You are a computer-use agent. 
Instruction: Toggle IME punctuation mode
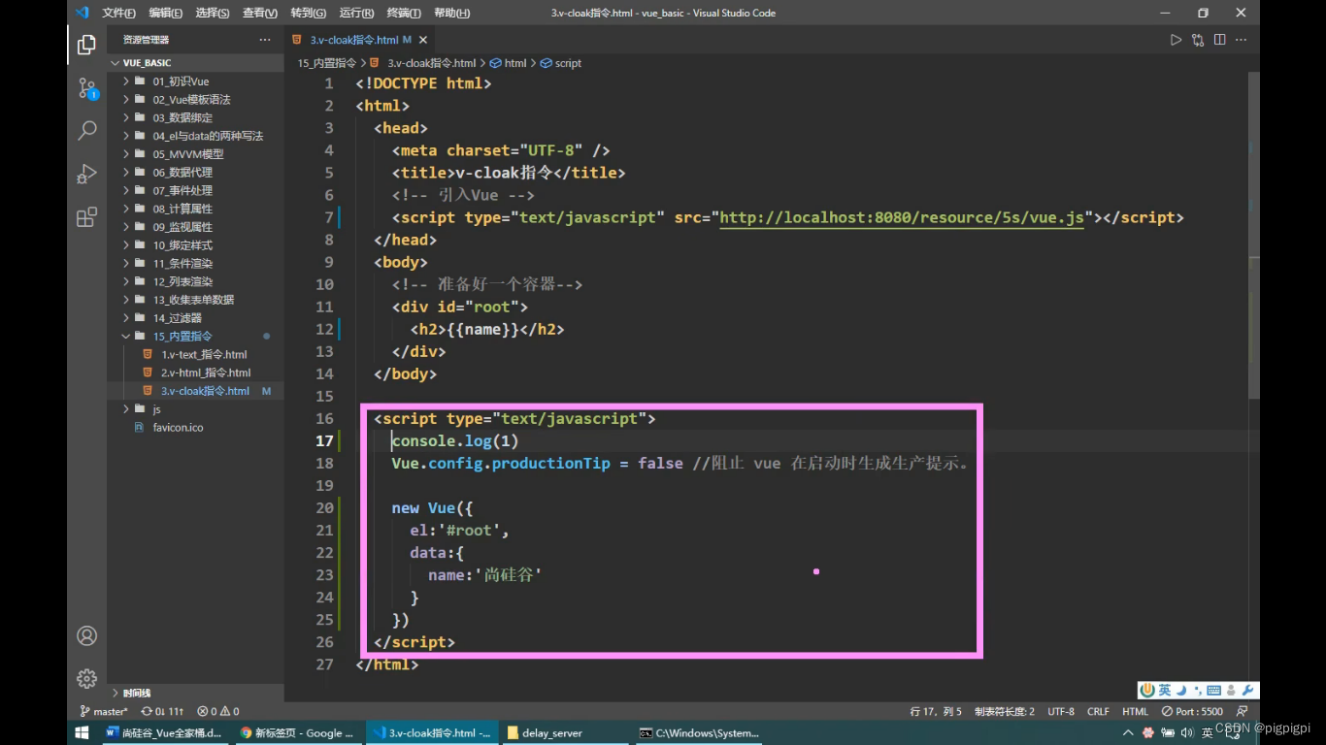(x=1197, y=691)
